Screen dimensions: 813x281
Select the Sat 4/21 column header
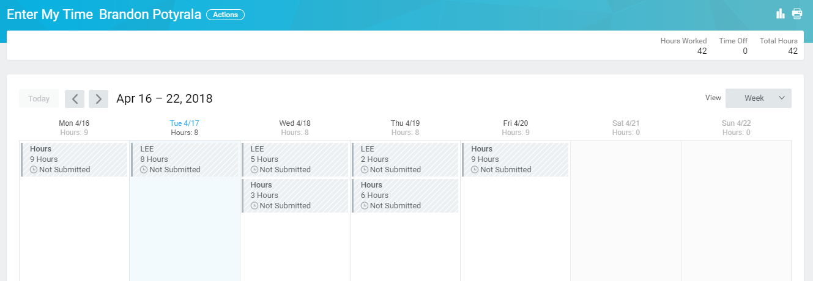tap(626, 123)
